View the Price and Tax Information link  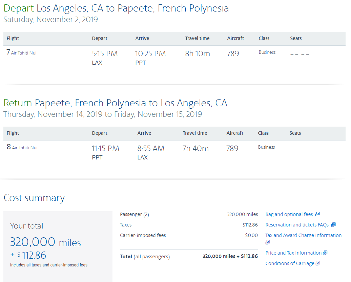coord(293,253)
